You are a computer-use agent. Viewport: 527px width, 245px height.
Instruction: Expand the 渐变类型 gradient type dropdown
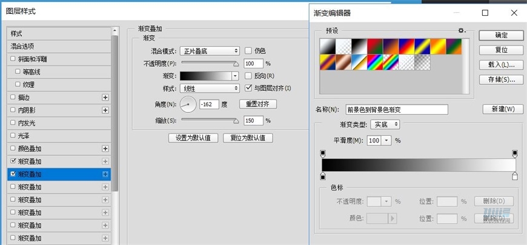386,124
